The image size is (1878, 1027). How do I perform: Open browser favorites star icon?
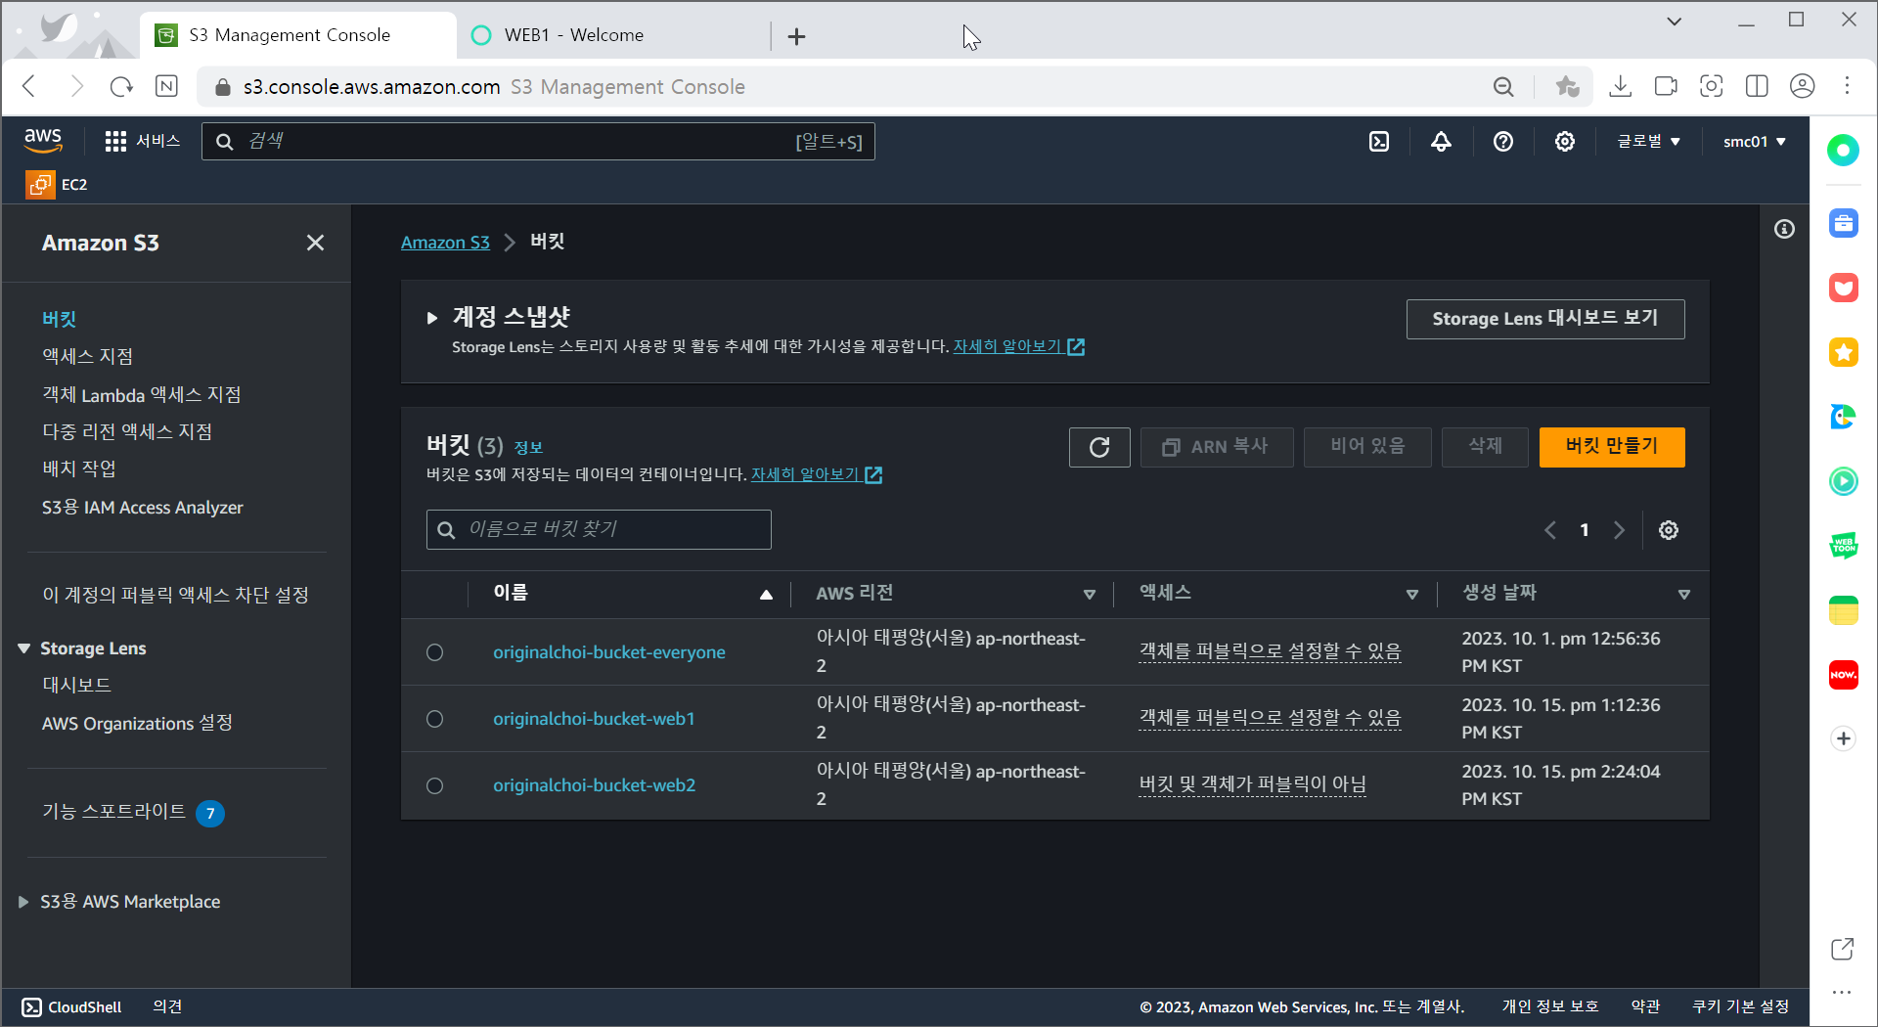[x=1568, y=86]
